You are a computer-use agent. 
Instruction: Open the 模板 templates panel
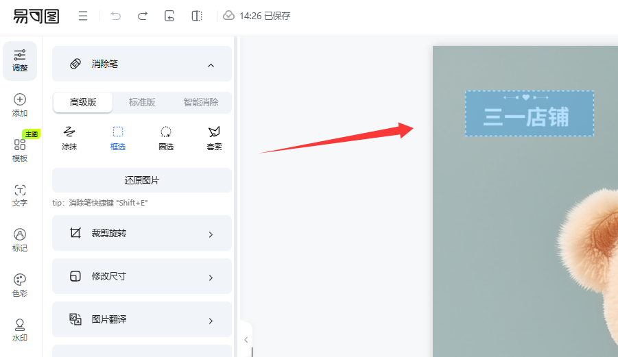[x=20, y=149]
